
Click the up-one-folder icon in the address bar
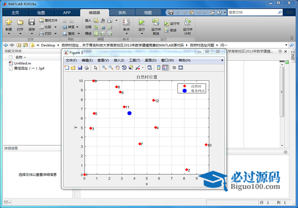point(19,45)
